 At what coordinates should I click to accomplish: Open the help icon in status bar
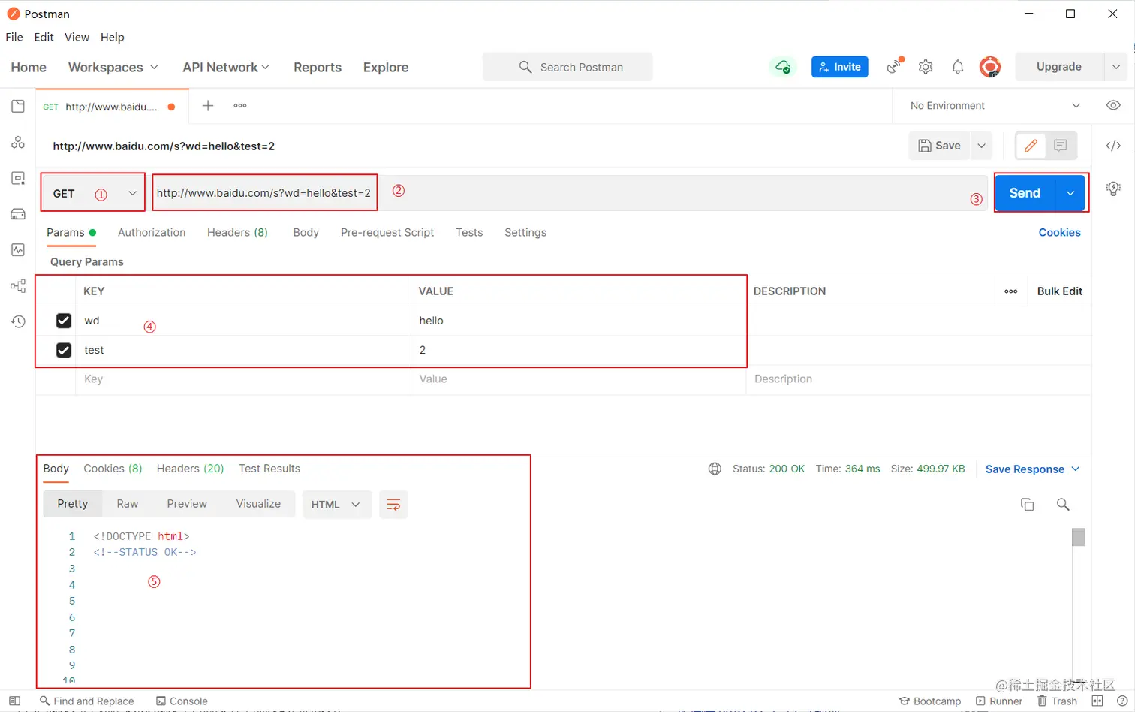point(1122,701)
